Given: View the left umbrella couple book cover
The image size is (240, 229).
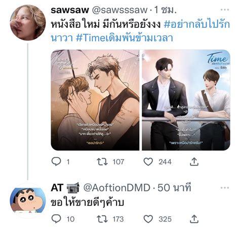Looking at the screenshot, I should tap(95, 100).
